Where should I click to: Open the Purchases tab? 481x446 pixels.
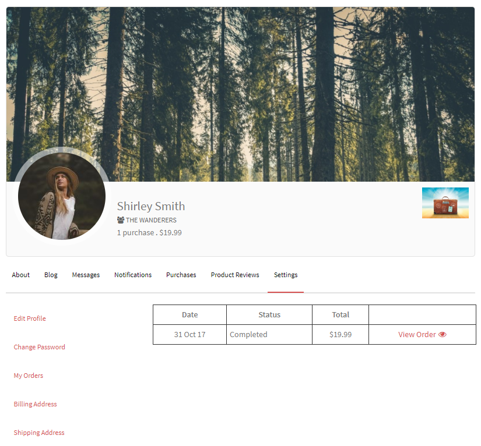click(x=181, y=275)
